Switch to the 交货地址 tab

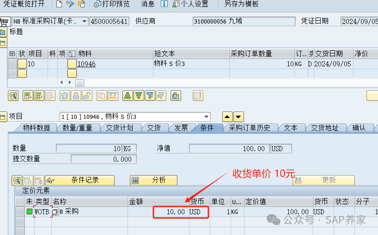pos(325,128)
